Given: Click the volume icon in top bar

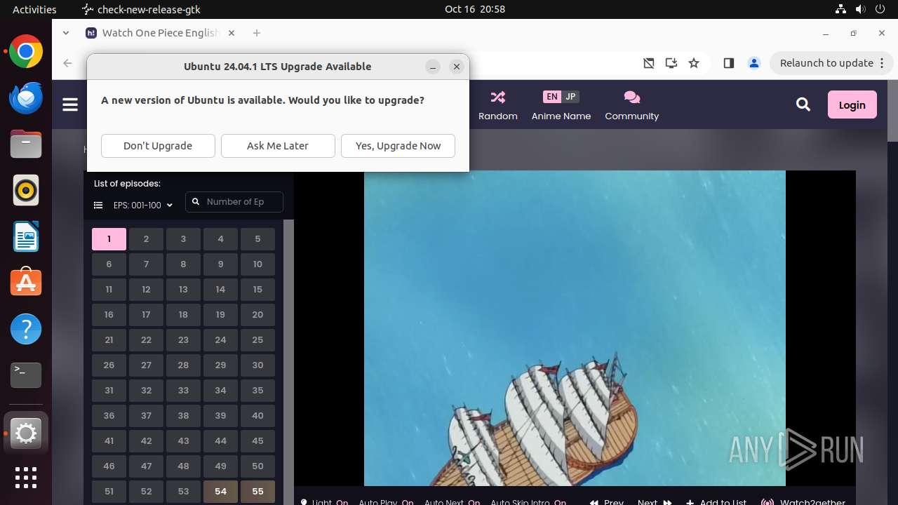Looking at the screenshot, I should 861,9.
